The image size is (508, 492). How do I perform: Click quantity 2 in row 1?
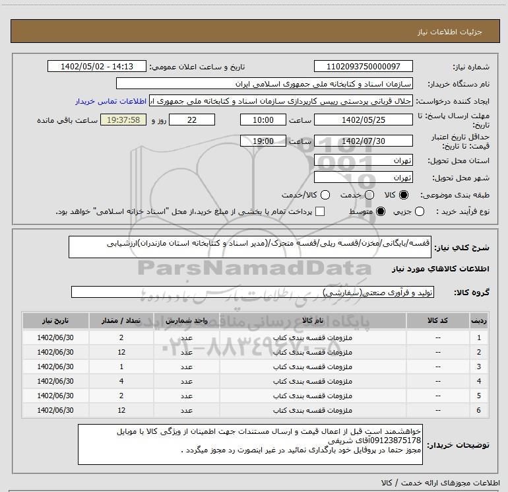coord(121,337)
